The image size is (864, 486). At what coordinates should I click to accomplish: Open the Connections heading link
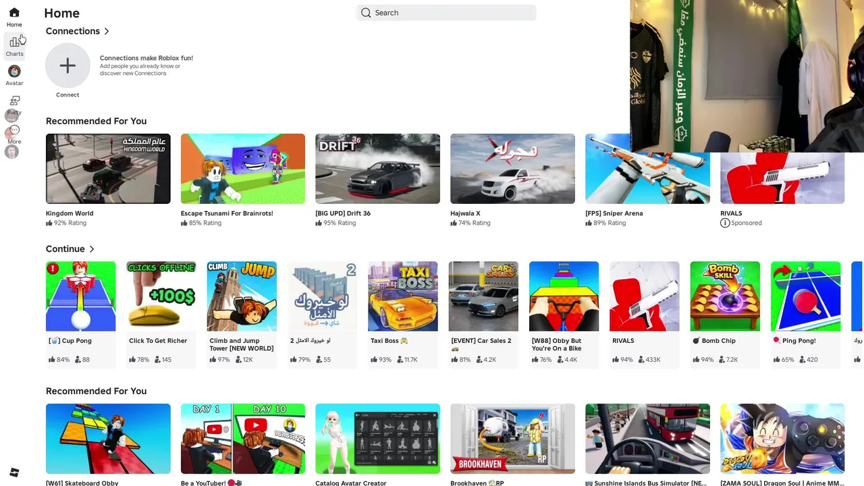click(x=72, y=31)
